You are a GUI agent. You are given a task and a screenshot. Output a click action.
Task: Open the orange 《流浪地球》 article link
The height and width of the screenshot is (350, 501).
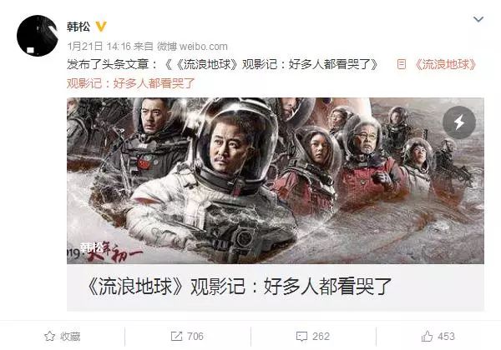pyautogui.click(x=444, y=64)
